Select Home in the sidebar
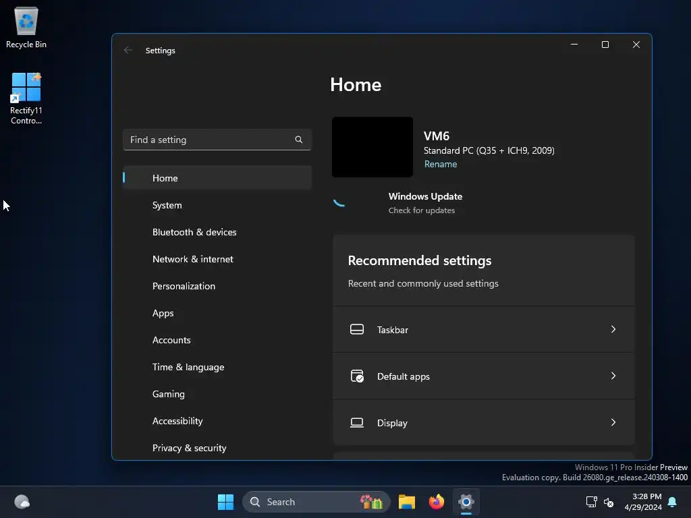The height and width of the screenshot is (518, 691). click(x=217, y=178)
